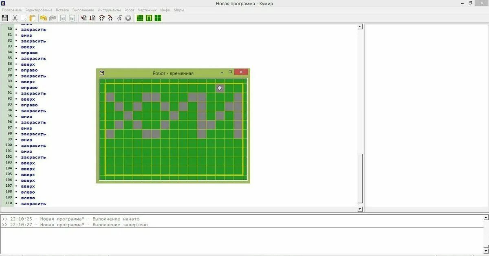Click the Paste clipboard icon
The image size is (489, 256).
(32, 18)
